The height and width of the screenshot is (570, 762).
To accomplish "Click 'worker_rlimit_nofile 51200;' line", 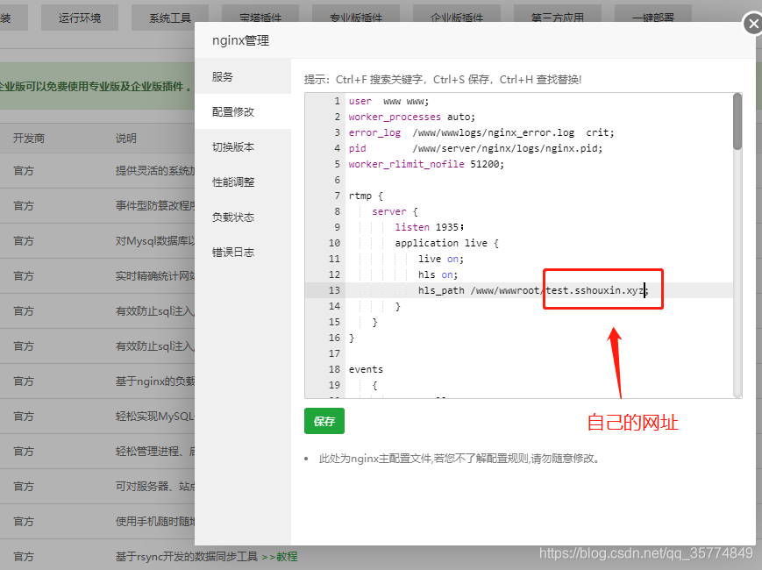I will [x=426, y=164].
